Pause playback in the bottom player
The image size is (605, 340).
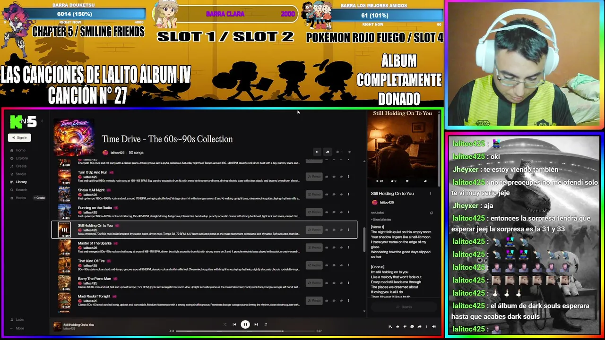point(245,324)
